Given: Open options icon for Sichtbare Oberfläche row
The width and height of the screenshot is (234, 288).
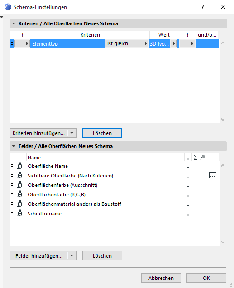Looking at the screenshot, I should pos(213,176).
